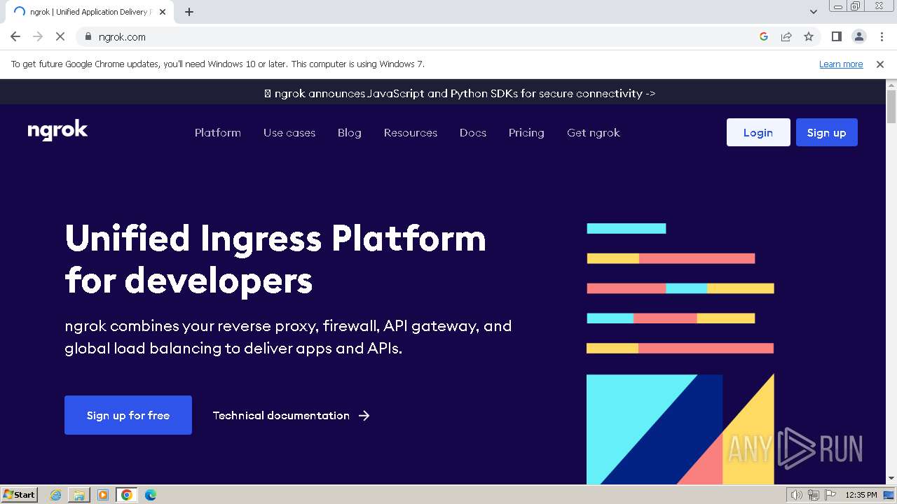This screenshot has width=897, height=504.
Task: Click the arrow beside Technical documentation
Action: click(364, 415)
